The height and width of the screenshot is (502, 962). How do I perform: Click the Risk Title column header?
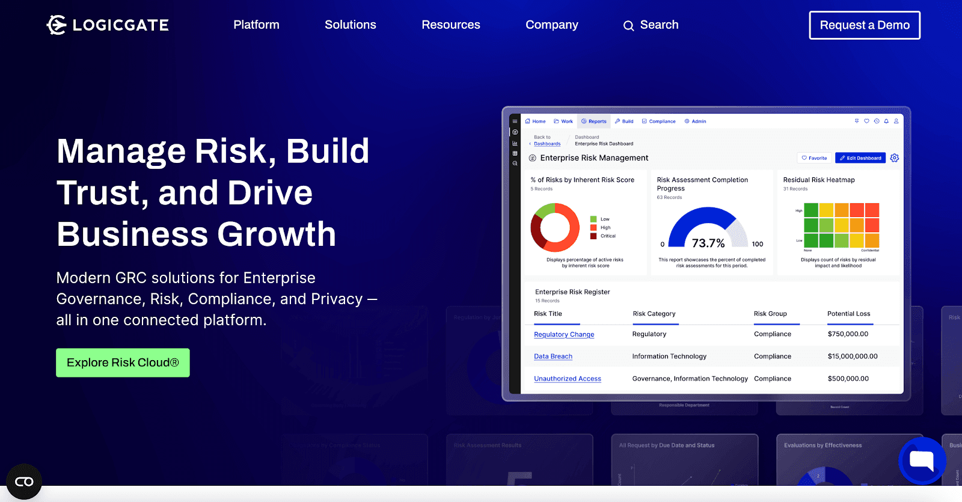[x=548, y=314]
